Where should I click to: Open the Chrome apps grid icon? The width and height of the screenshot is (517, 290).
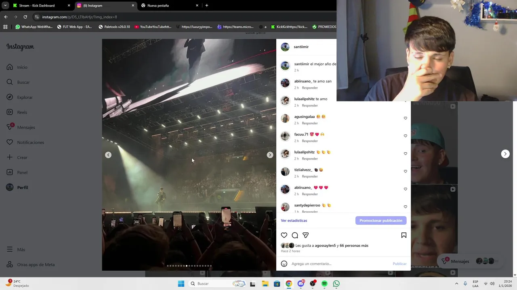coord(5,27)
